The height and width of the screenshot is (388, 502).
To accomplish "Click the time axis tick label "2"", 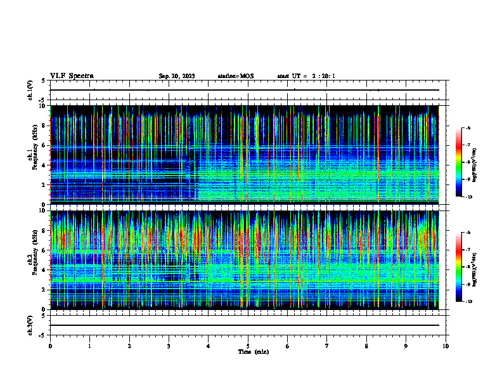I will (x=129, y=346).
